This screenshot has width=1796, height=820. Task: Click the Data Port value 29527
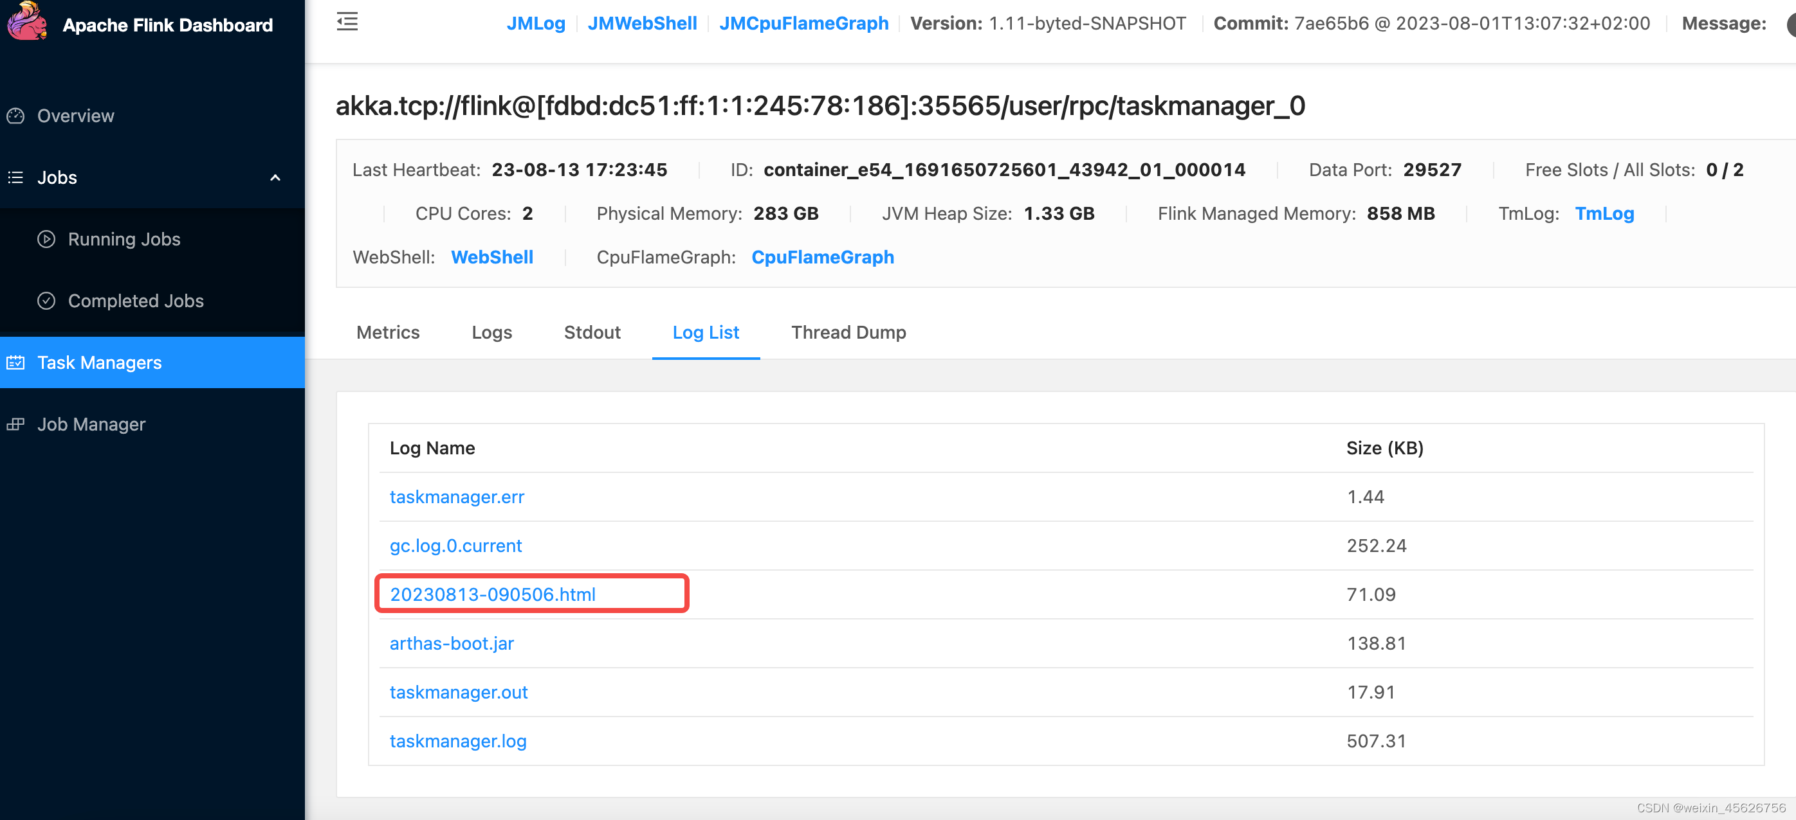click(x=1431, y=170)
